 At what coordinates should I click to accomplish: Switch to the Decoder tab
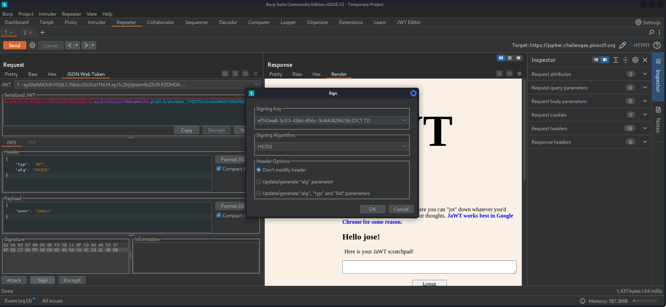point(228,22)
